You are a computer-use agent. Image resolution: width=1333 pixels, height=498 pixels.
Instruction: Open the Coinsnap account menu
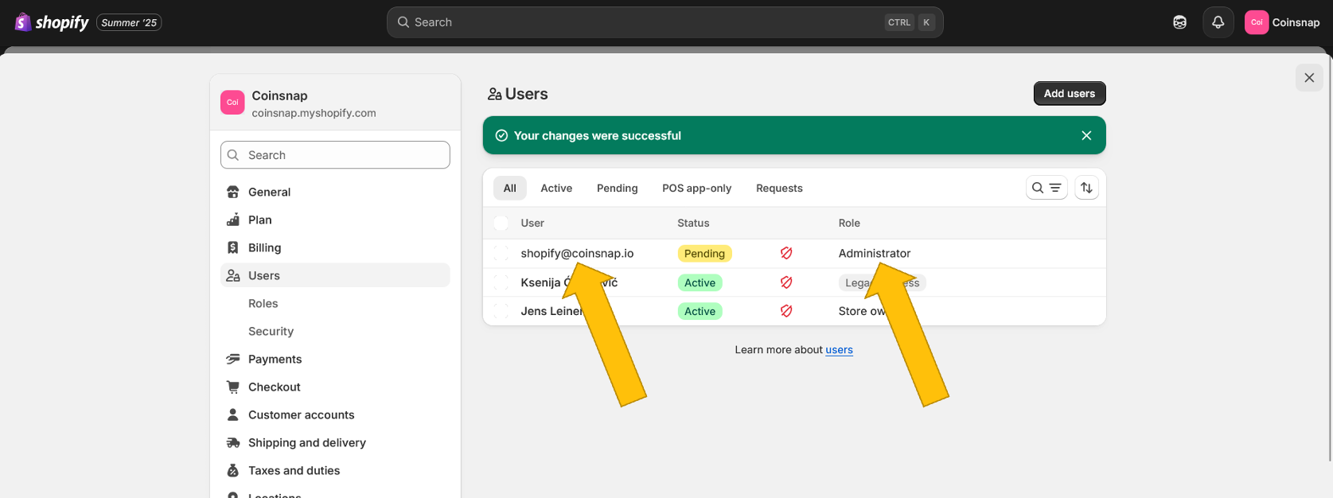[1283, 22]
